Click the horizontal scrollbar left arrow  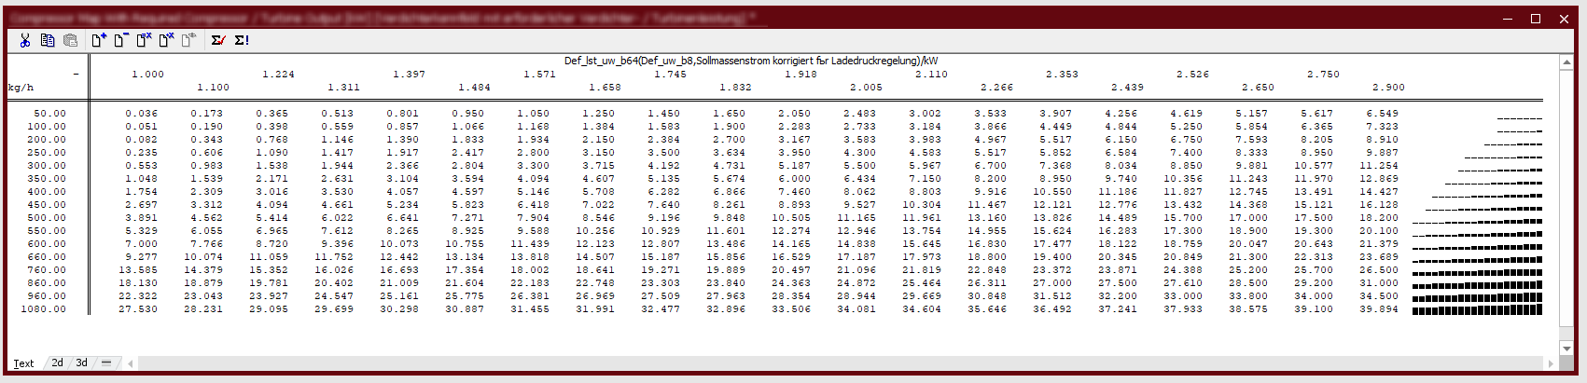(x=131, y=363)
